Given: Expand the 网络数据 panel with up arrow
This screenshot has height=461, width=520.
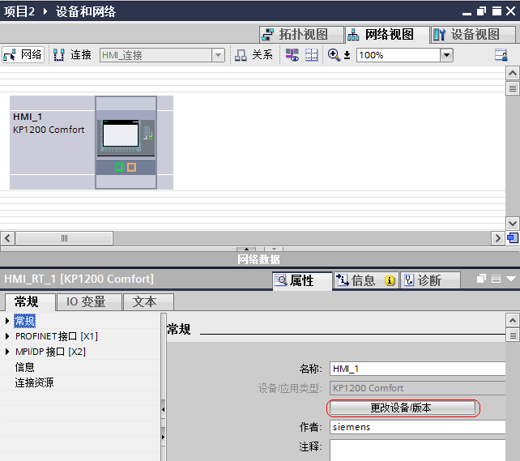Looking at the screenshot, I should (x=246, y=249).
